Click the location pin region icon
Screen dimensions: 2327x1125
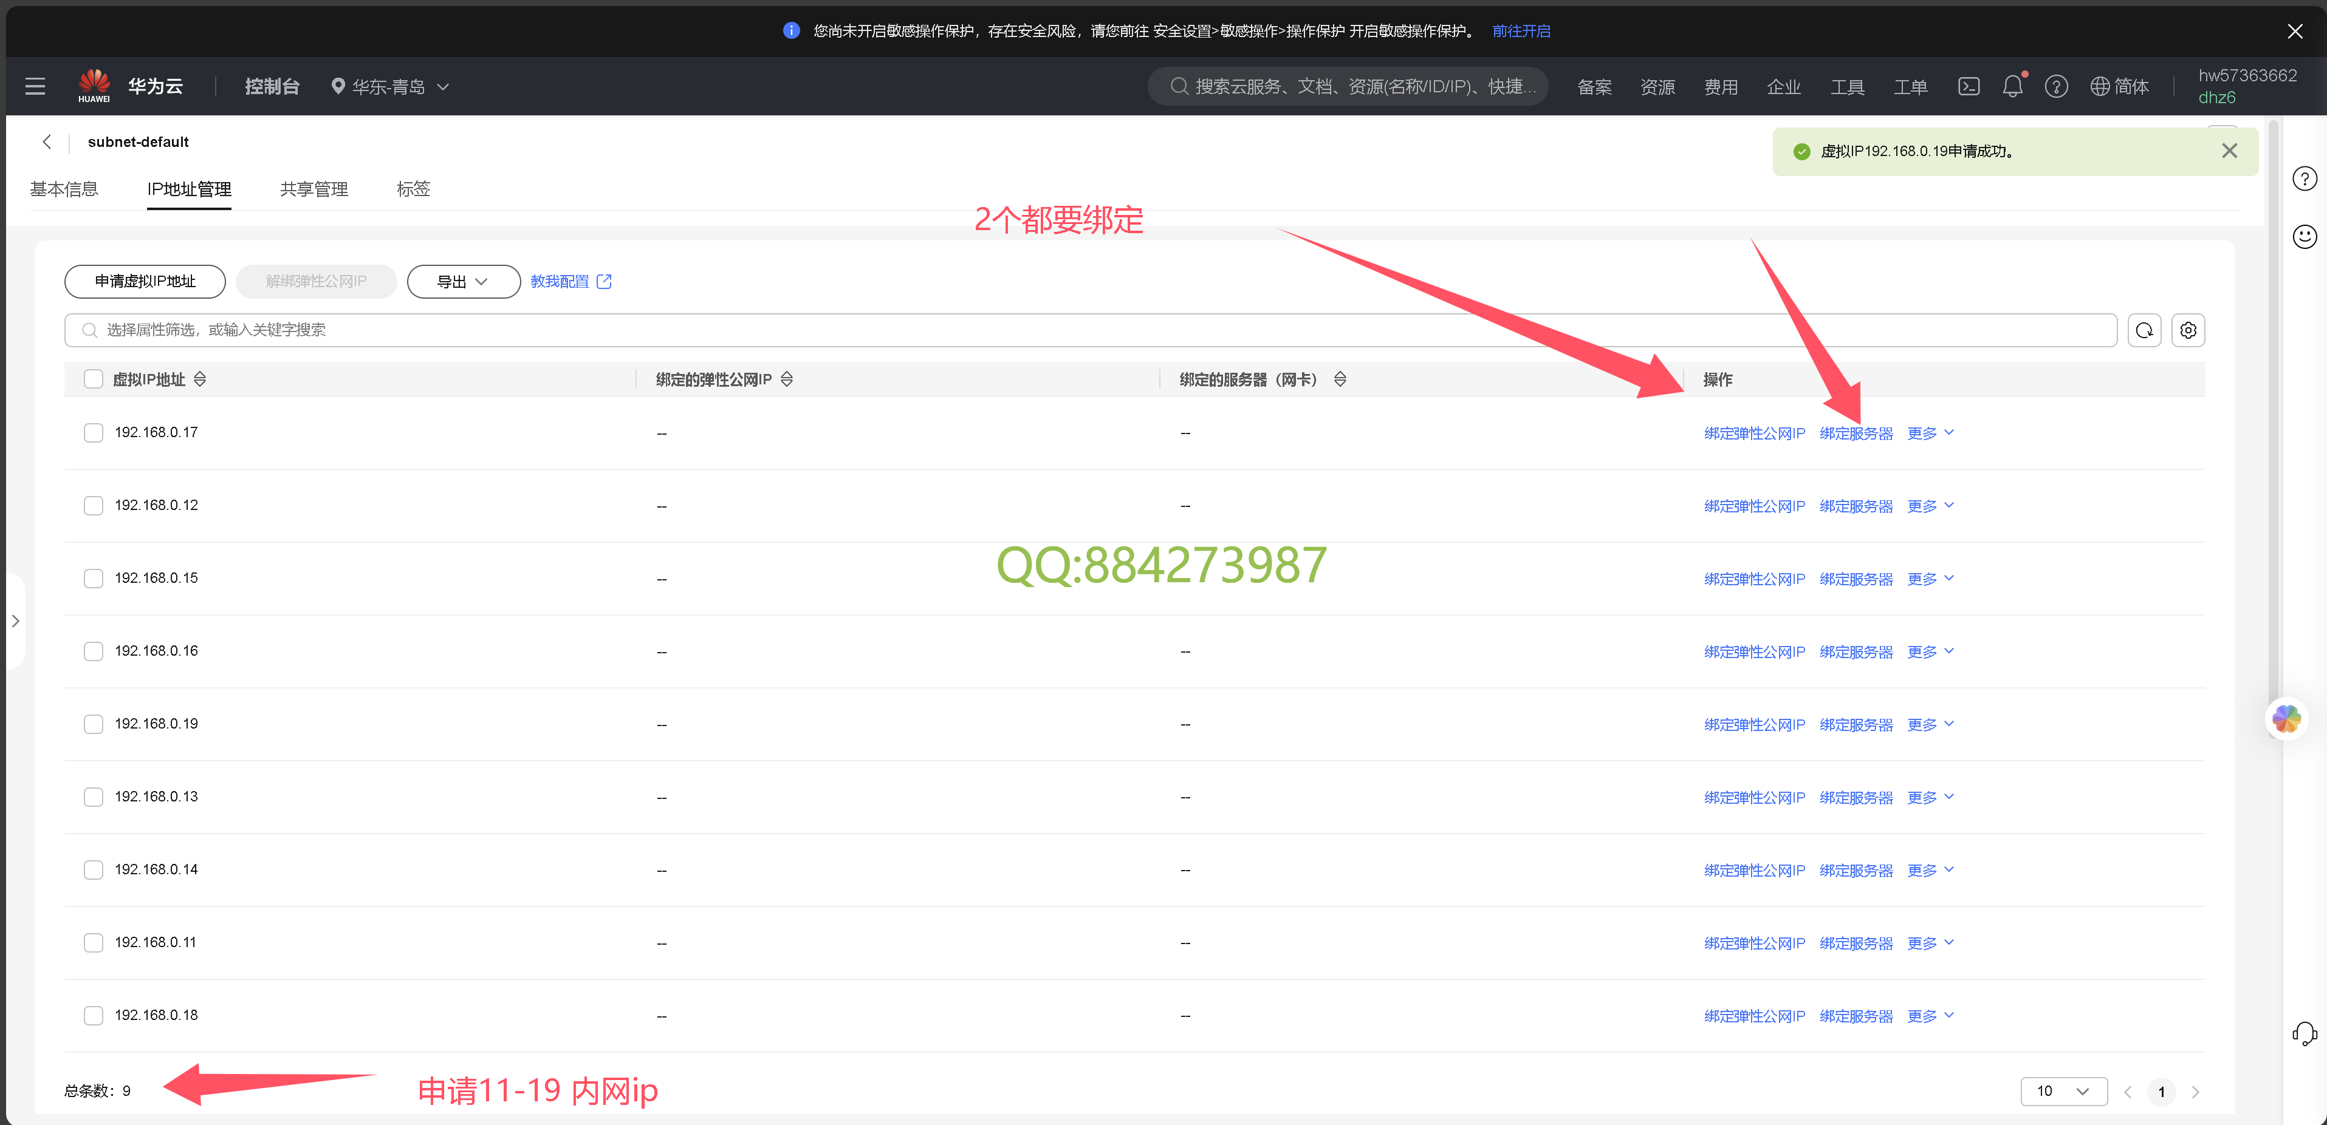338,87
